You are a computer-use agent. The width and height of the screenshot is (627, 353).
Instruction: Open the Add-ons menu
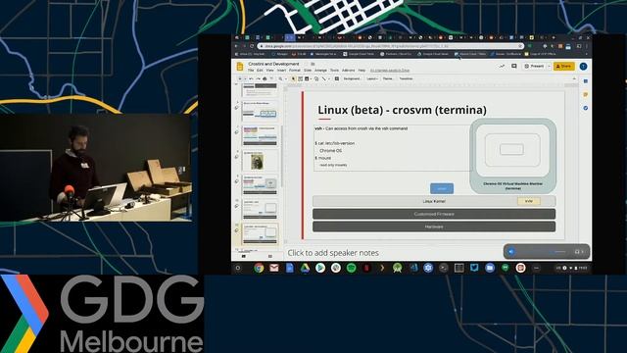[349, 71]
